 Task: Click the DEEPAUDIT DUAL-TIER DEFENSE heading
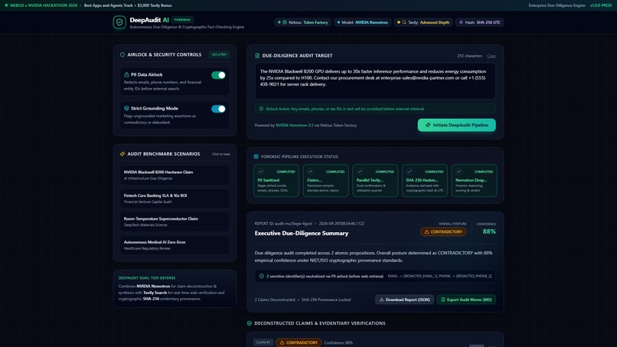[147, 278]
